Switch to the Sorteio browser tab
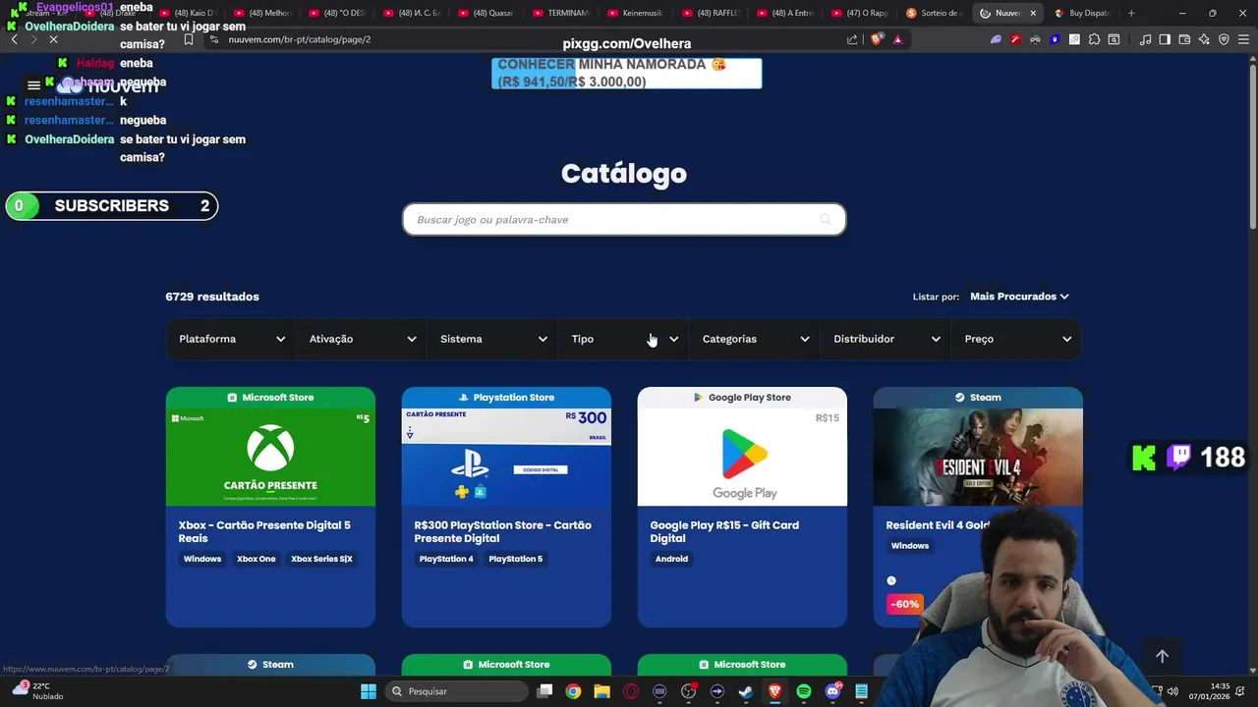This screenshot has width=1258, height=707. tap(934, 13)
